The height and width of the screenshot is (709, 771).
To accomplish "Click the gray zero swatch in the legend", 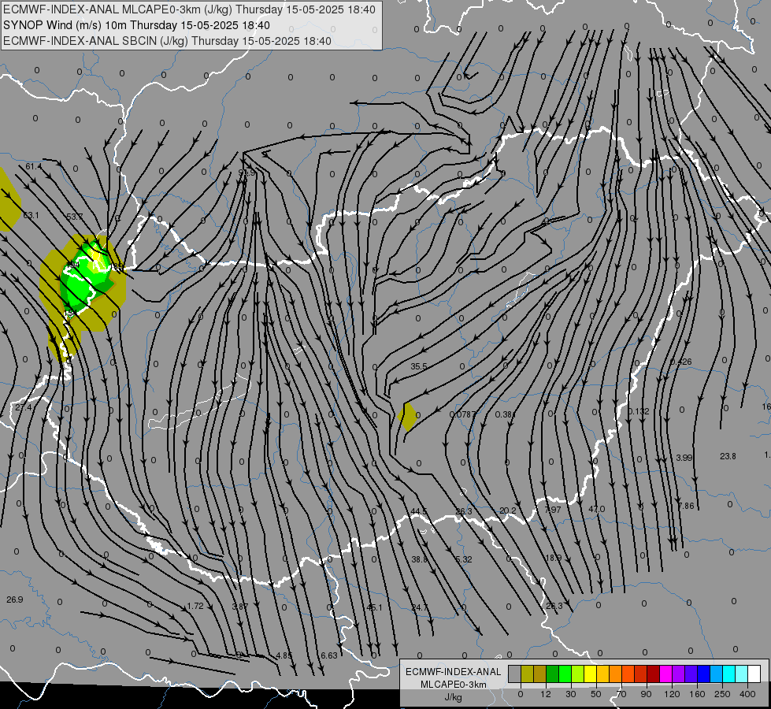I will pos(515,674).
